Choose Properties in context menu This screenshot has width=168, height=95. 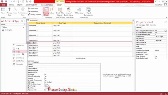20,64
